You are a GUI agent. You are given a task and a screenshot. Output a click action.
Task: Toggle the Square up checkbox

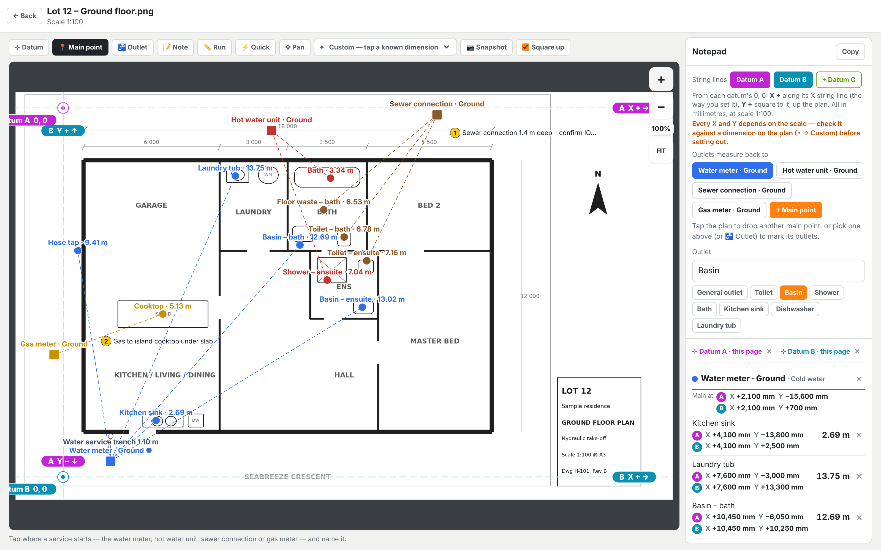point(543,47)
